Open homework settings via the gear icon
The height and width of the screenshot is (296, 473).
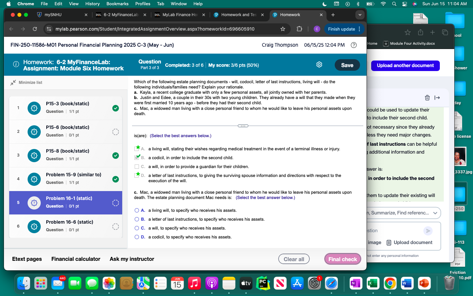[319, 64]
